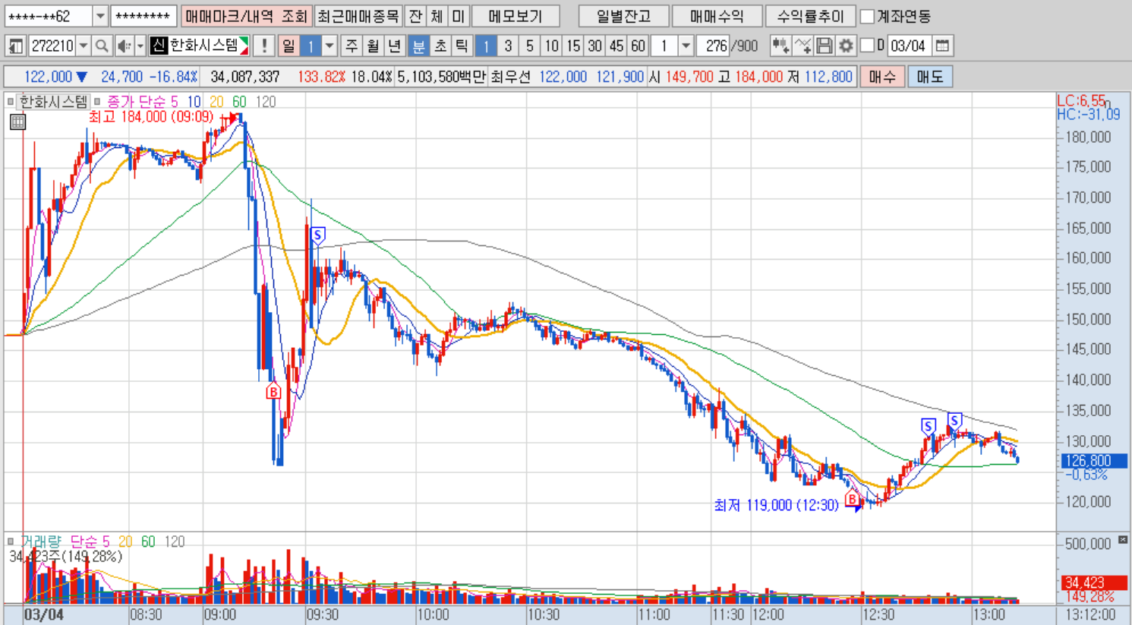This screenshot has height=625, width=1132.
Task: Enable the 계좌연동 checkbox
Action: point(866,17)
